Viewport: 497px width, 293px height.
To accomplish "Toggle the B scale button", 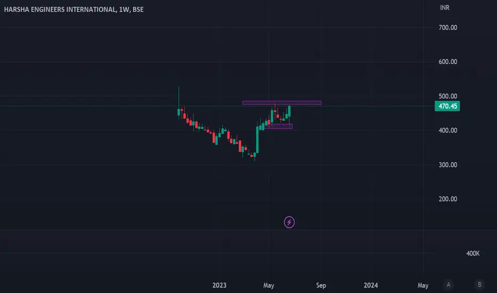I will coord(479,285).
